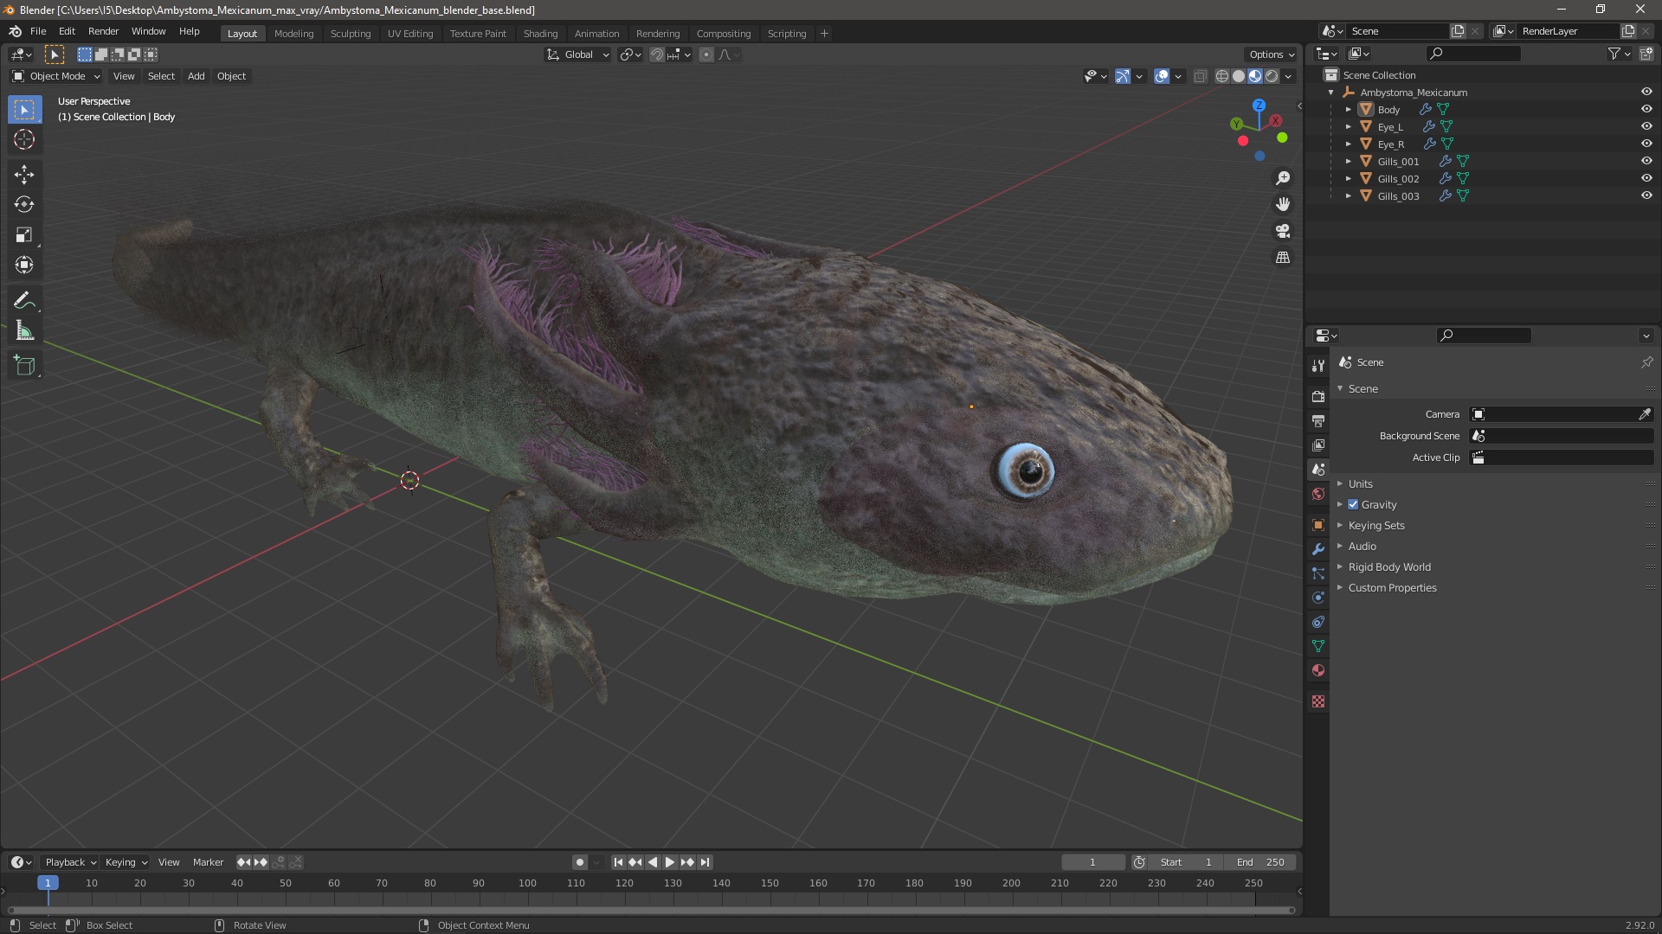Switch to the Shading workspace tab
Viewport: 1662px width, 934px height.
pos(540,33)
